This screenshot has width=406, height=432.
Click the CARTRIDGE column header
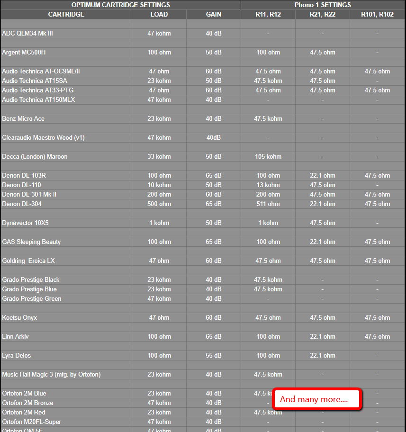click(66, 14)
